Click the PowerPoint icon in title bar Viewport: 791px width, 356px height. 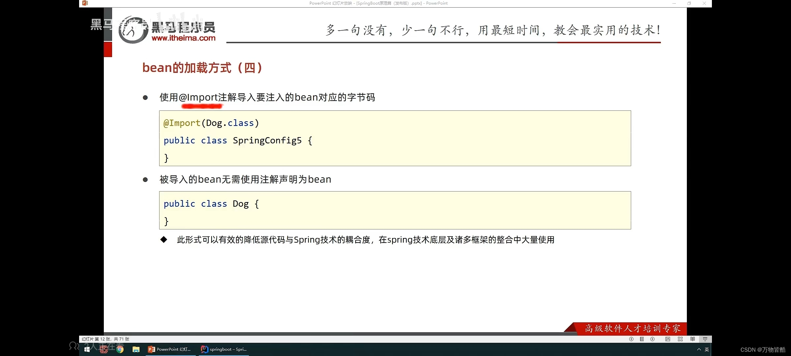[x=85, y=3]
